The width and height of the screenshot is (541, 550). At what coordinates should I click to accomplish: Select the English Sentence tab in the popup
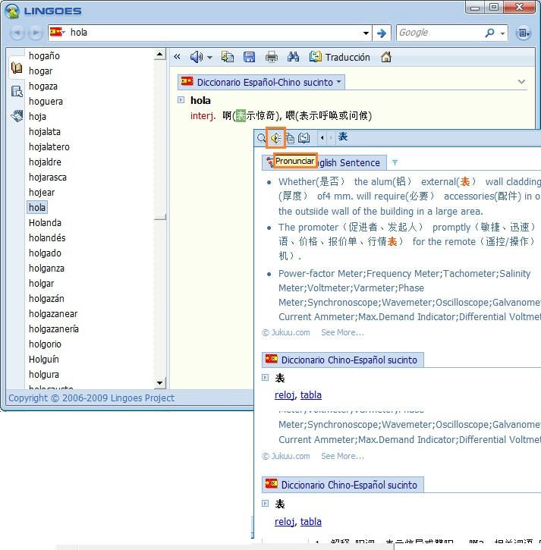pyautogui.click(x=324, y=162)
